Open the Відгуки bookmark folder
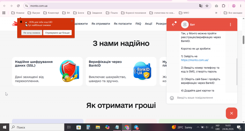 pos(34,13)
